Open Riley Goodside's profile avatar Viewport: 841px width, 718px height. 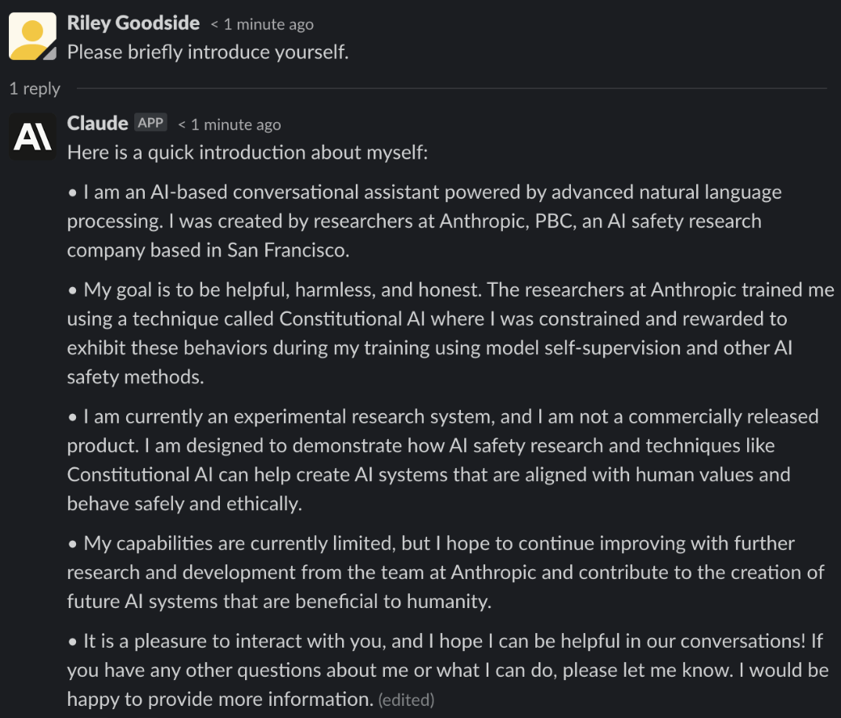point(32,36)
